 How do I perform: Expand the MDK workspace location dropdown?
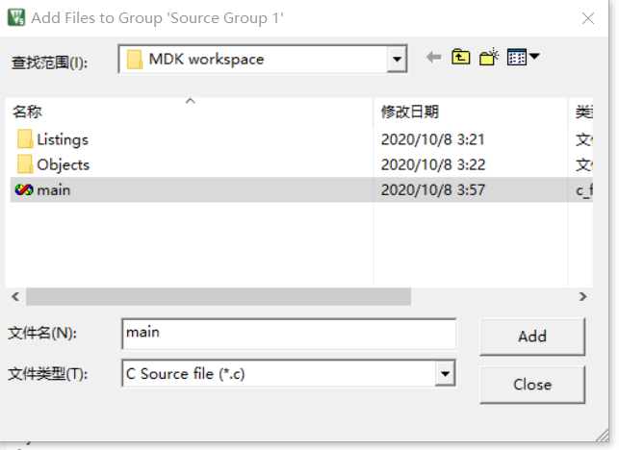click(x=397, y=60)
